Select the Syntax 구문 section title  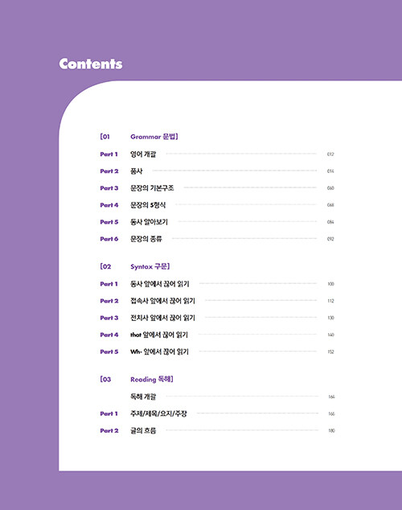click(150, 266)
